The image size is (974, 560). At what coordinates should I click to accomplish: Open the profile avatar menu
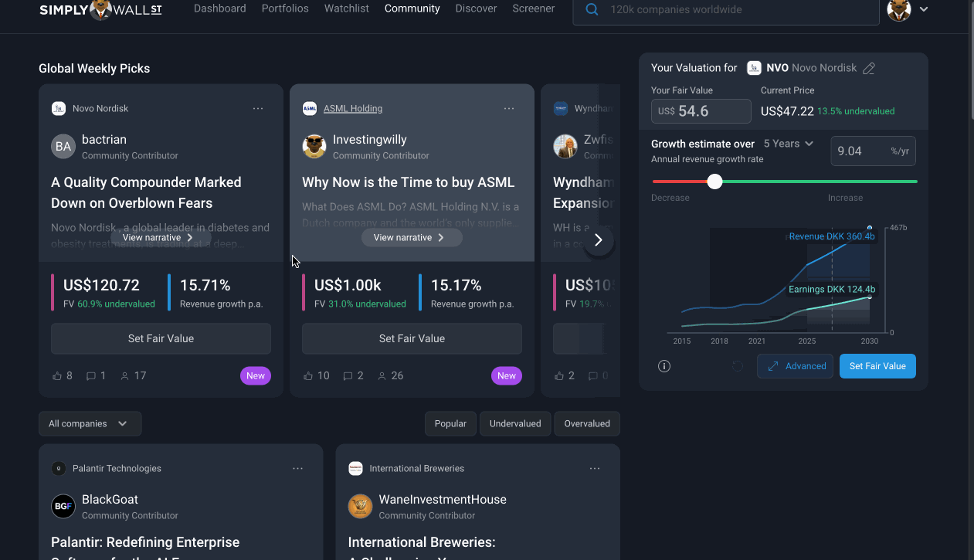pyautogui.click(x=908, y=9)
